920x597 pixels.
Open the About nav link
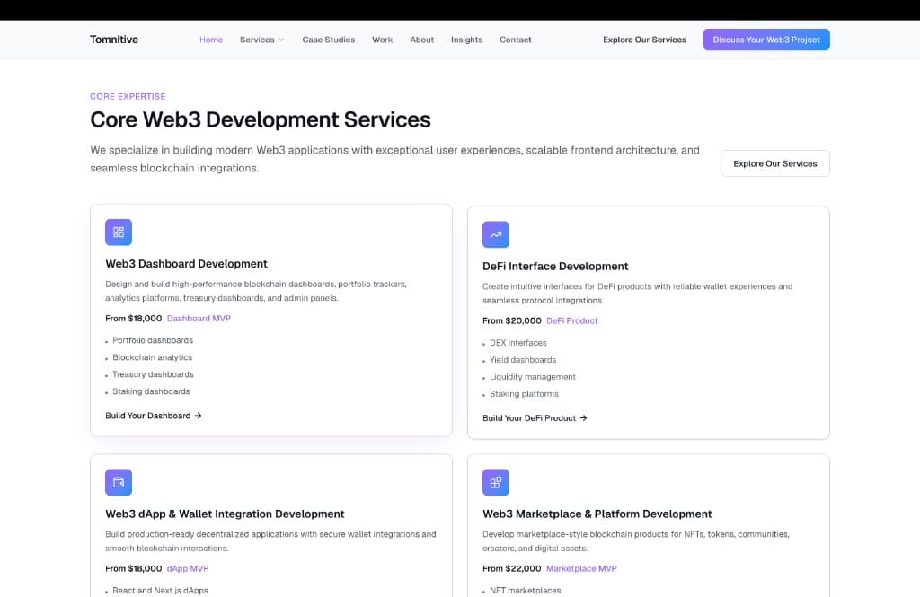point(422,40)
